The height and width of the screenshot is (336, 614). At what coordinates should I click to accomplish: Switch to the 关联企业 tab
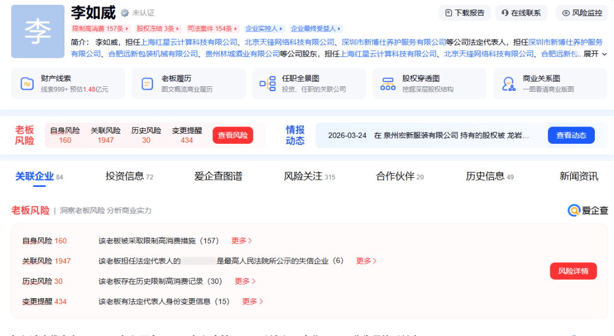(x=39, y=177)
